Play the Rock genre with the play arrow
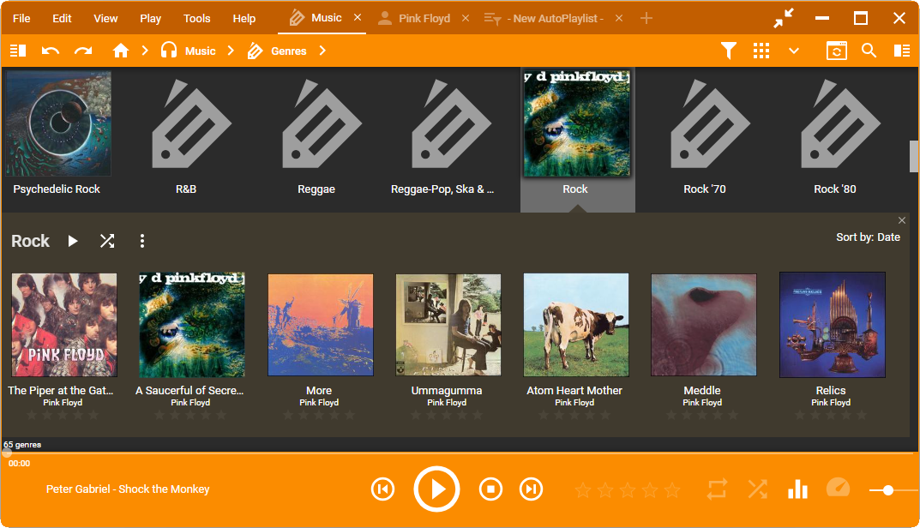Screen dimensions: 920x528 73,241
